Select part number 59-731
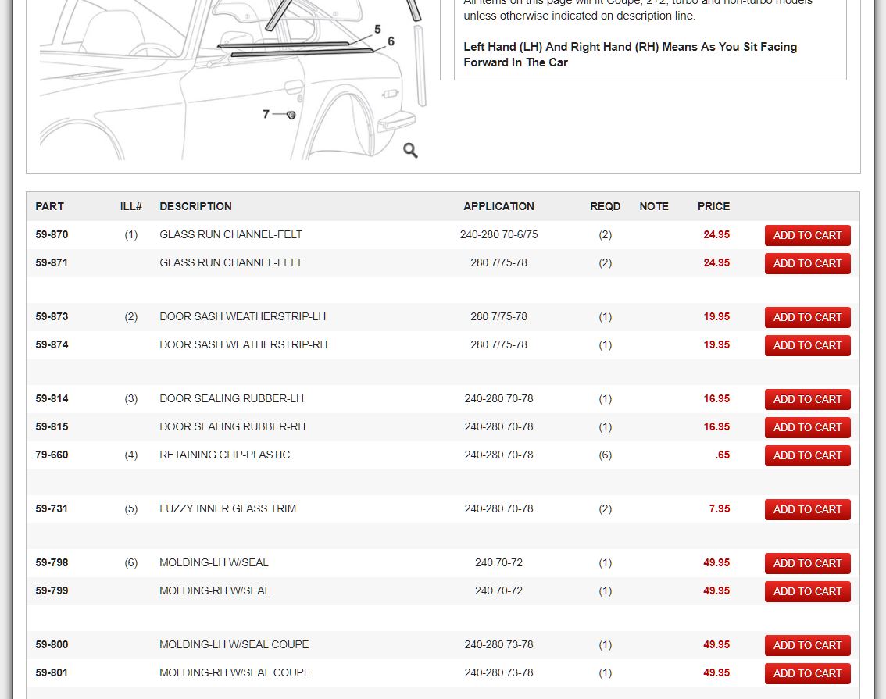The height and width of the screenshot is (699, 886). (x=52, y=508)
